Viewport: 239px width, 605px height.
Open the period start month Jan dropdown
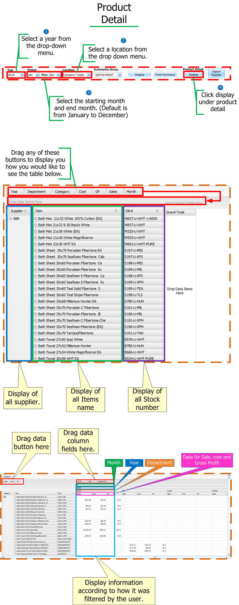(x=37, y=75)
